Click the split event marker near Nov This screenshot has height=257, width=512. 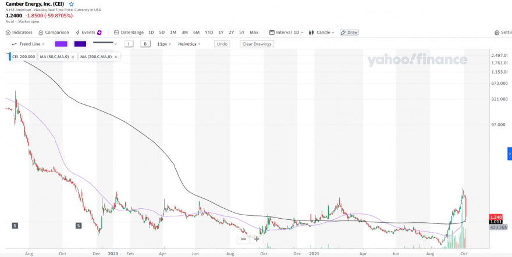[79, 226]
